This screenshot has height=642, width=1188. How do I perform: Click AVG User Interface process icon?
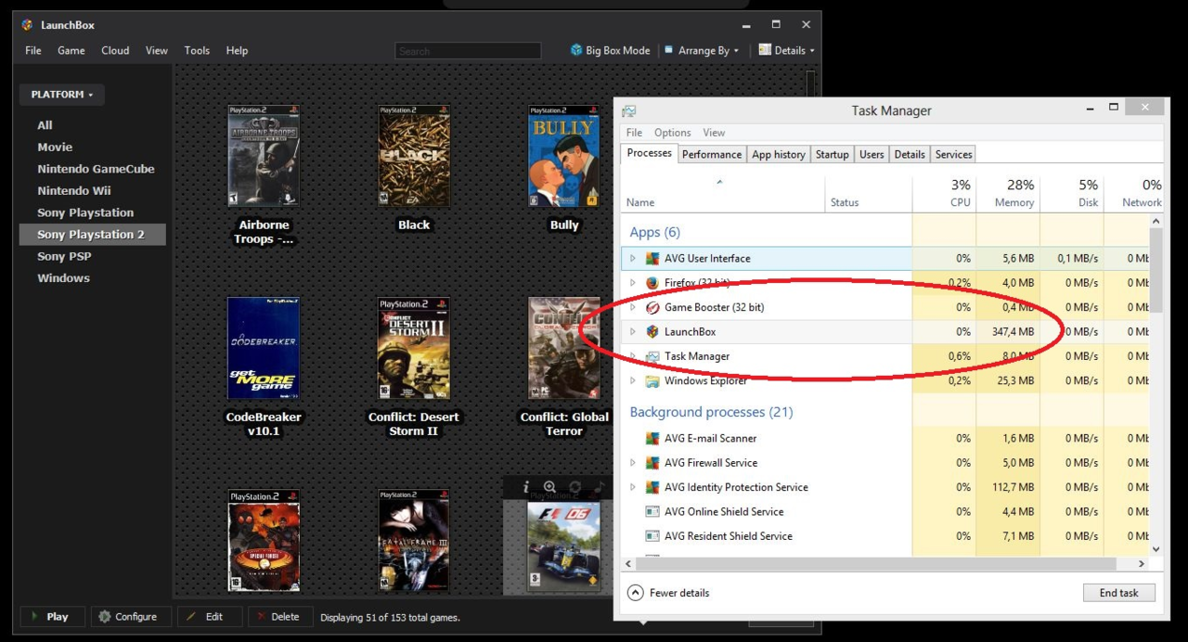(x=652, y=258)
